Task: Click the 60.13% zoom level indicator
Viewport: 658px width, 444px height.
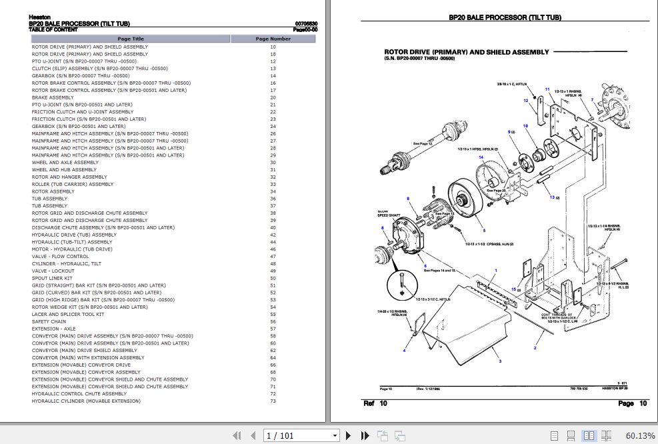Action: 640,435
